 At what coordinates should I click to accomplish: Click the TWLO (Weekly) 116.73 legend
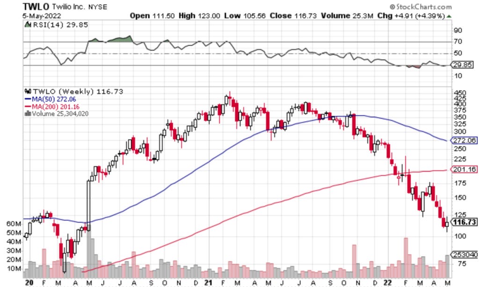pos(78,92)
